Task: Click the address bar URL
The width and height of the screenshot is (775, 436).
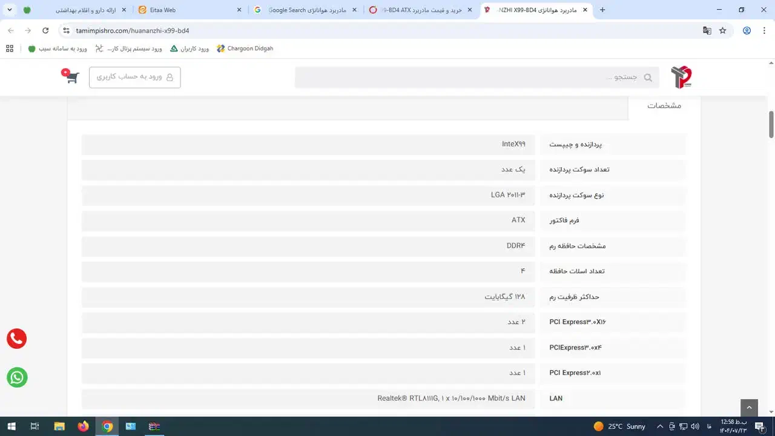Action: click(133, 30)
